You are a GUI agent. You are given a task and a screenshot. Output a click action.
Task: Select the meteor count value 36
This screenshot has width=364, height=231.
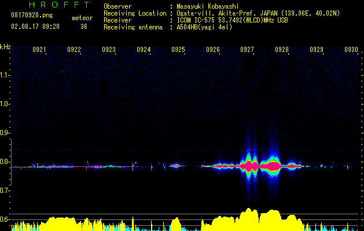pyautogui.click(x=84, y=27)
